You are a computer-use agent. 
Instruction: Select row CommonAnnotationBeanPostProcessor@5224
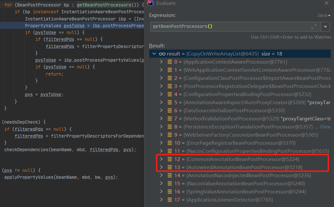pyautogui.click(x=240, y=159)
